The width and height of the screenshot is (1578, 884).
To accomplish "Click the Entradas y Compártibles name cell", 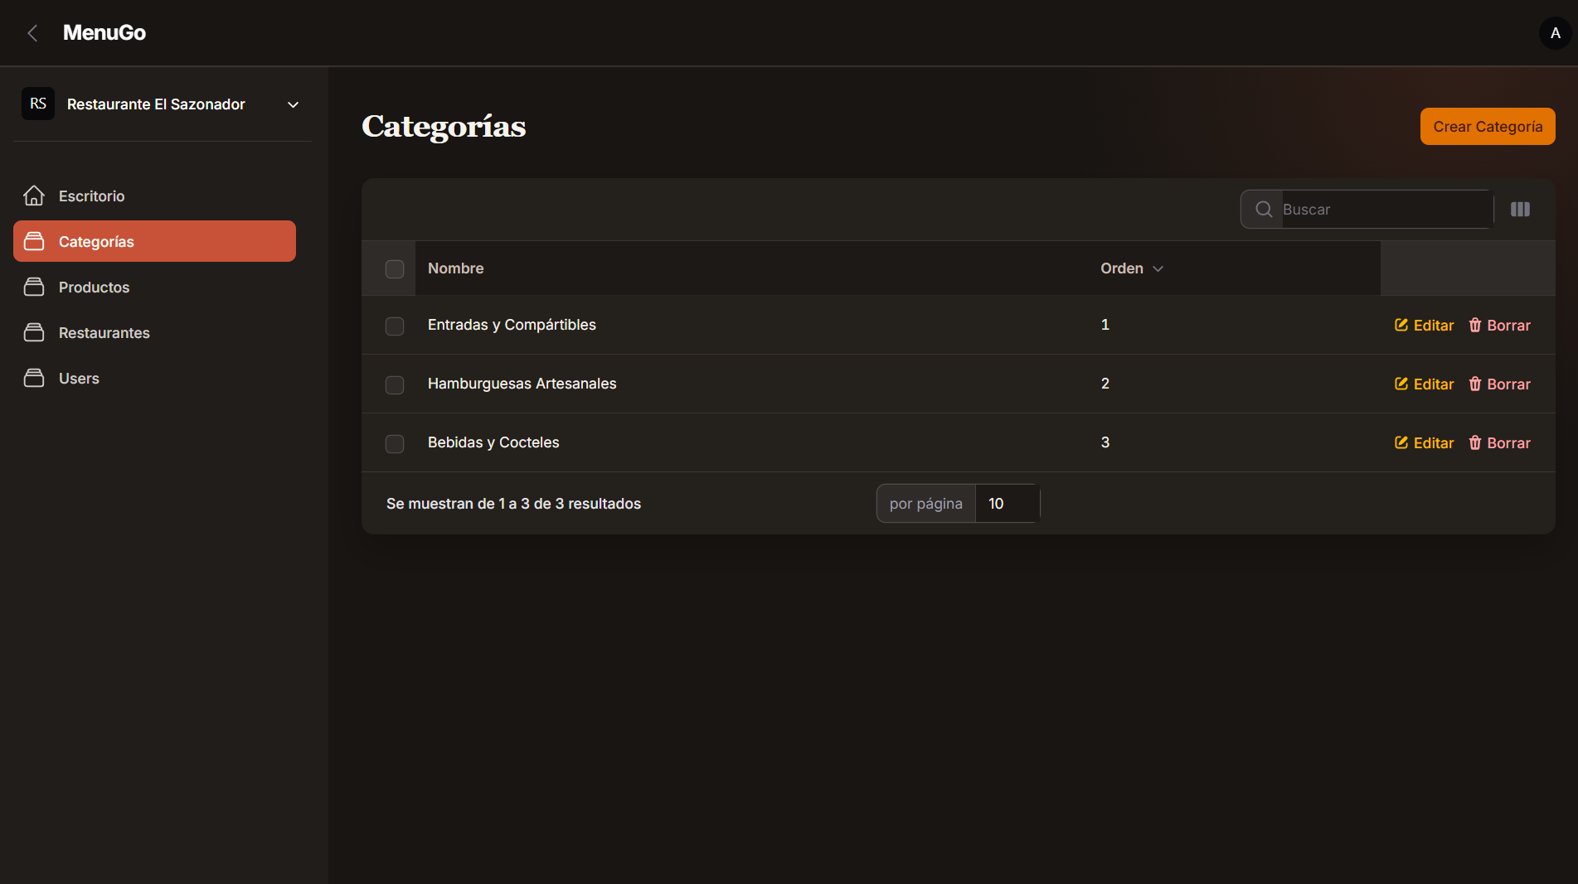I will click(512, 325).
